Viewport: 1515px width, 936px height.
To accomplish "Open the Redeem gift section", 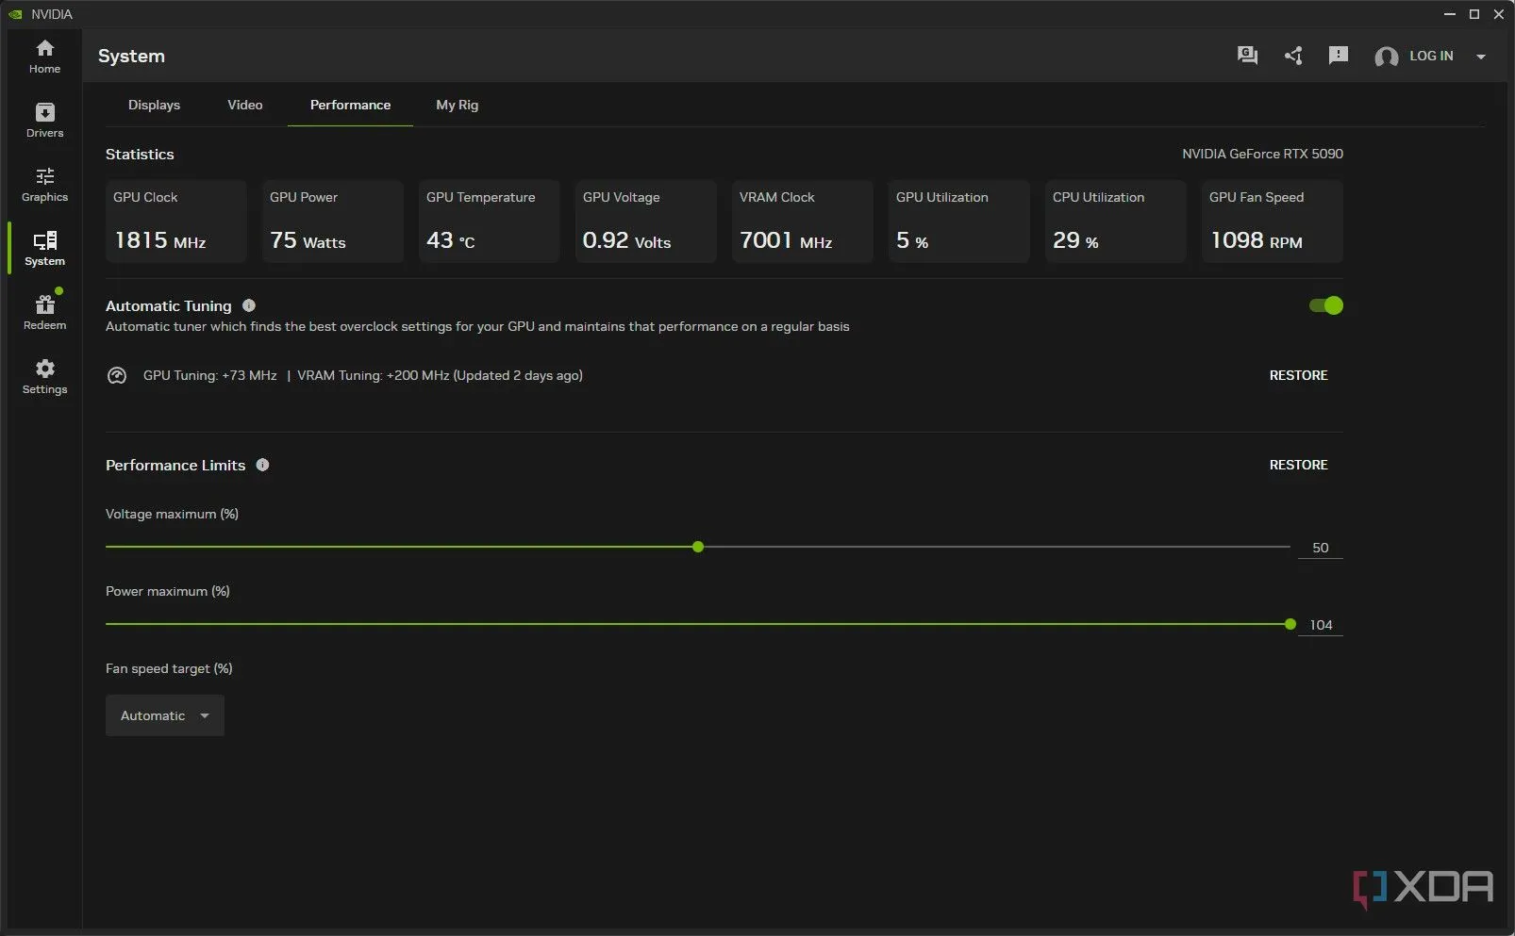I will point(44,313).
